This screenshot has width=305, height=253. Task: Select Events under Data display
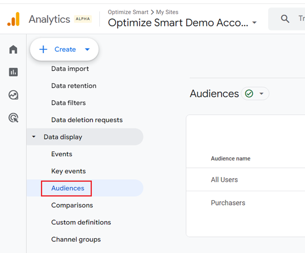pos(62,154)
